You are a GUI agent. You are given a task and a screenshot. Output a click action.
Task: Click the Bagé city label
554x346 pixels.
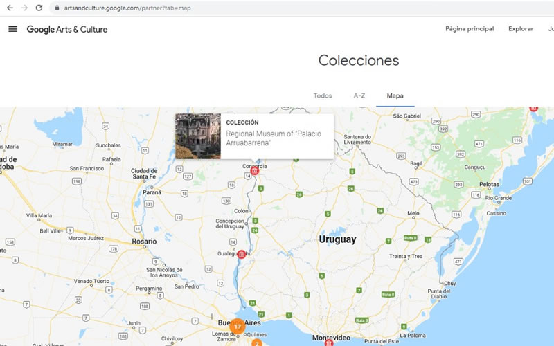417,163
